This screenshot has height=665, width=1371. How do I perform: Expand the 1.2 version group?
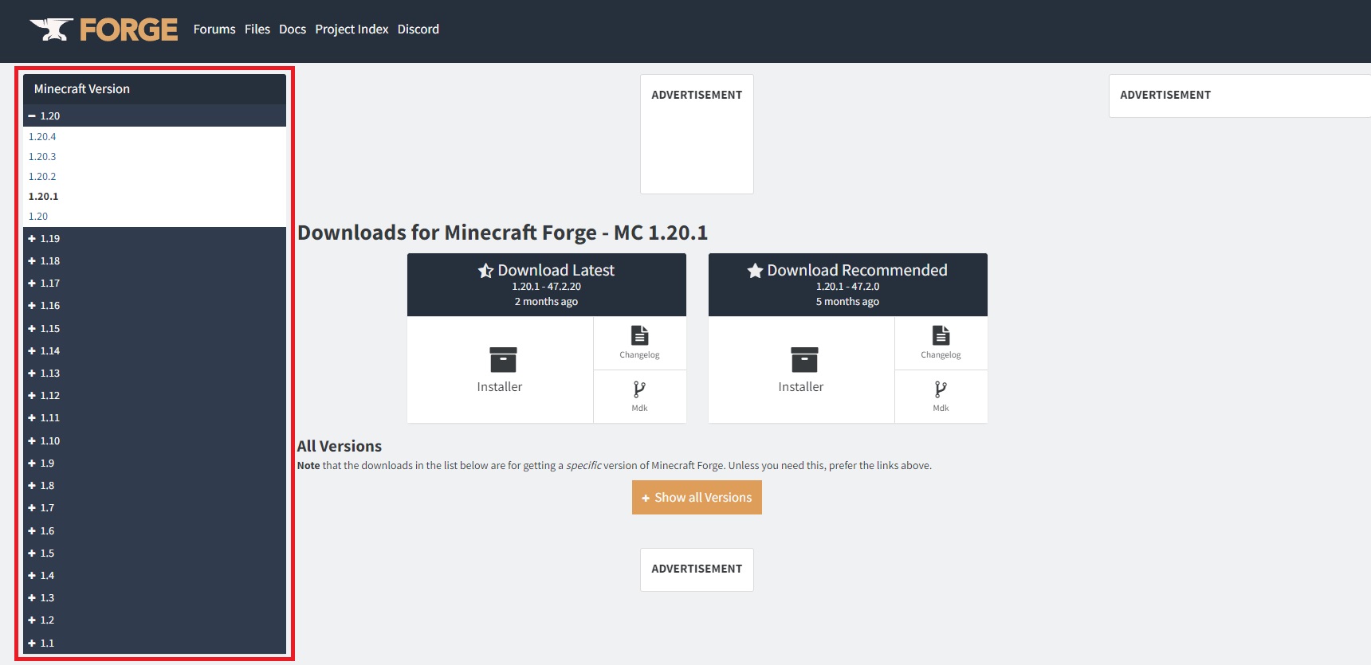tap(155, 620)
